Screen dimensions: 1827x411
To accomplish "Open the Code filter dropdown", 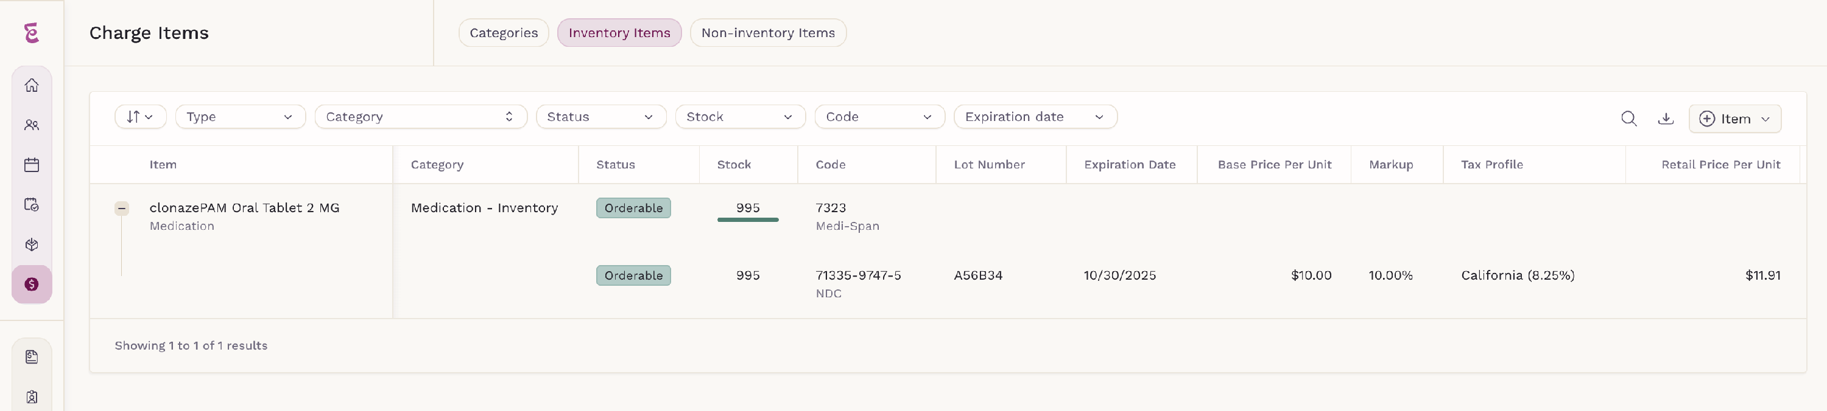I will point(879,117).
